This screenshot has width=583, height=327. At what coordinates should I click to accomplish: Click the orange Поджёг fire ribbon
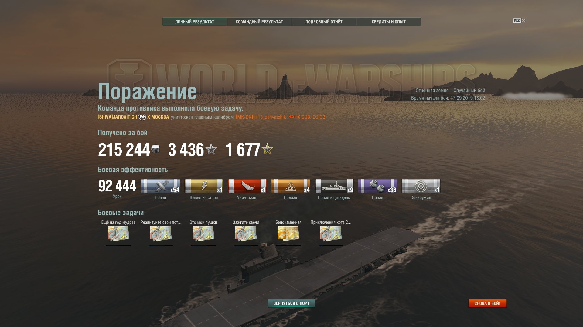291,186
